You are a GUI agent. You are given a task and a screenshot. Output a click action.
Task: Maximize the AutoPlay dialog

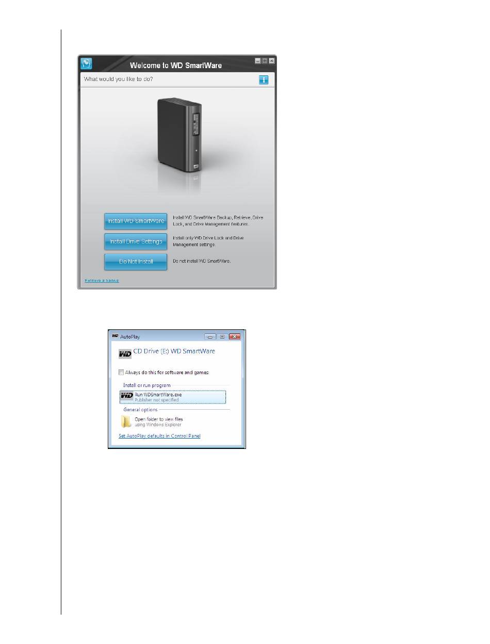[x=222, y=336]
